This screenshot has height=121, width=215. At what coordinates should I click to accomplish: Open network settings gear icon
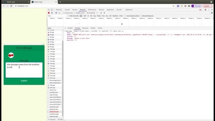coord(212,13)
